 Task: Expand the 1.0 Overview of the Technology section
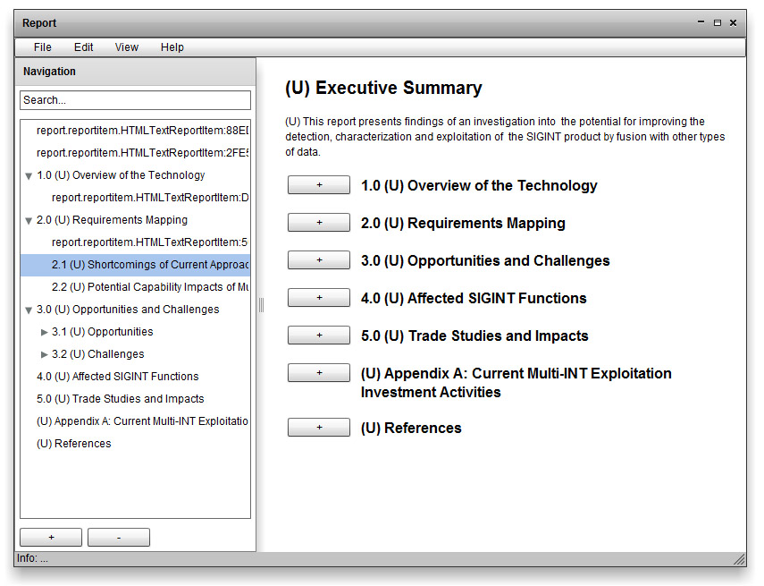pyautogui.click(x=318, y=185)
